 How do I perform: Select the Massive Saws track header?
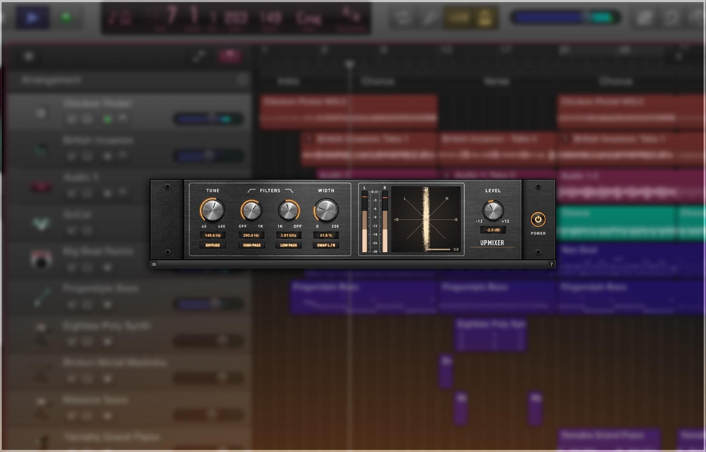(x=129, y=409)
